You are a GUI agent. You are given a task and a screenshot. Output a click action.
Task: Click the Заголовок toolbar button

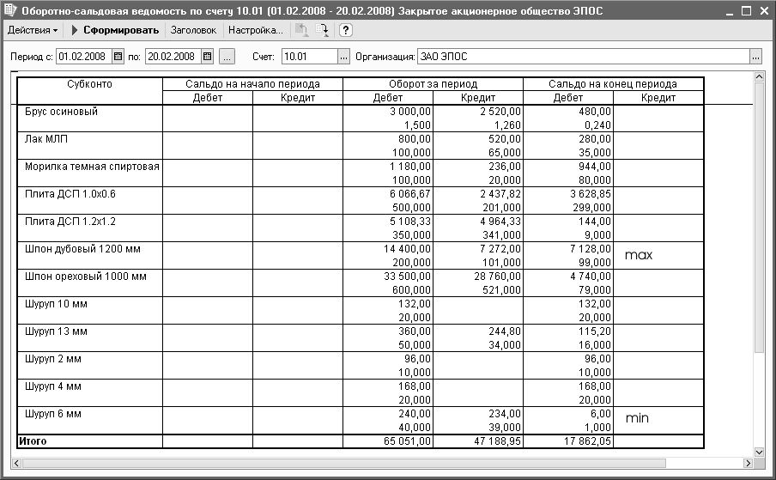point(193,30)
